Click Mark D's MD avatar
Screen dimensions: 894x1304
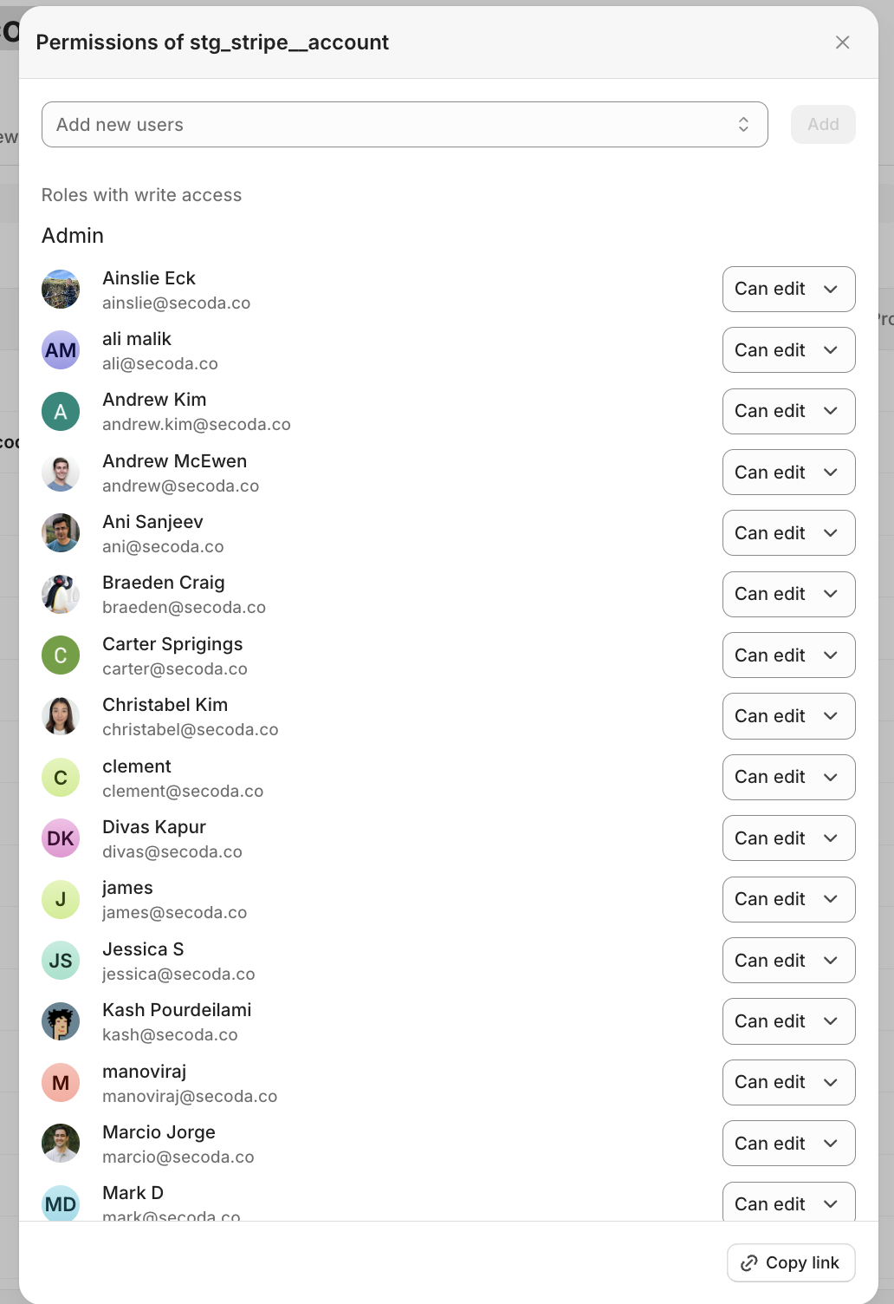click(61, 1203)
